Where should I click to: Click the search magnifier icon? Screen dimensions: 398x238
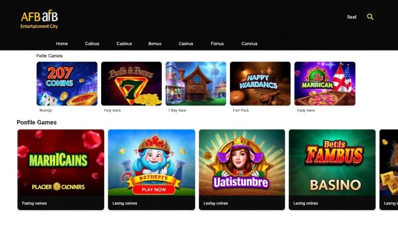[370, 17]
